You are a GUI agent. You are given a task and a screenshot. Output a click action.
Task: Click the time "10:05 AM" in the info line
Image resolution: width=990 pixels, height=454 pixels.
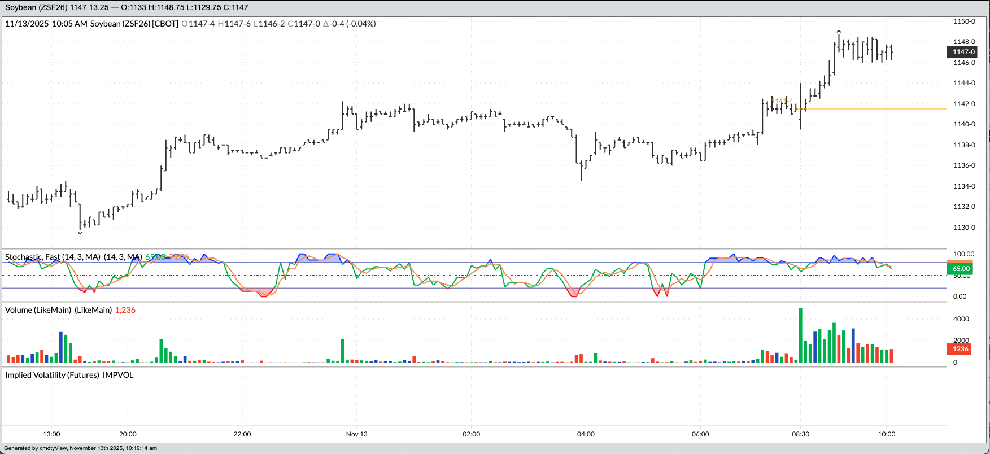pyautogui.click(x=70, y=24)
